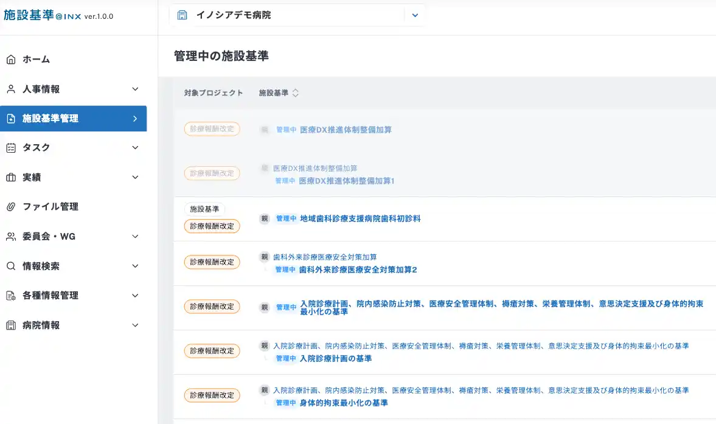The height and width of the screenshot is (424, 716).
Task: Select the hospital icon next to イノシアデモ病院
Action: pyautogui.click(x=182, y=15)
